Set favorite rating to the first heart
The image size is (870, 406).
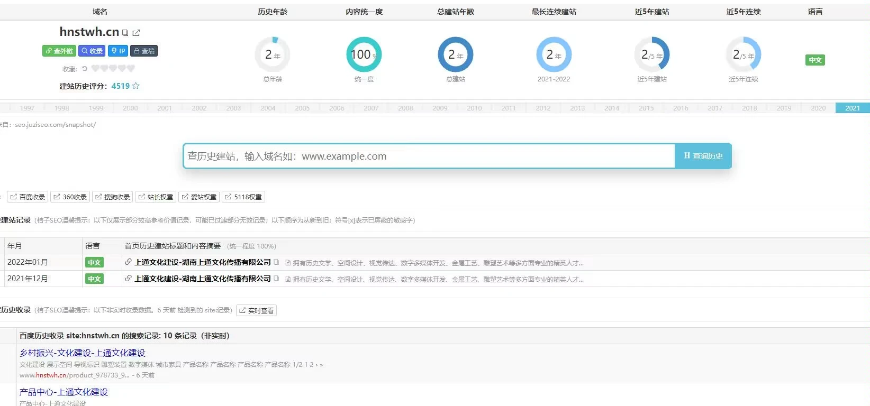point(95,68)
